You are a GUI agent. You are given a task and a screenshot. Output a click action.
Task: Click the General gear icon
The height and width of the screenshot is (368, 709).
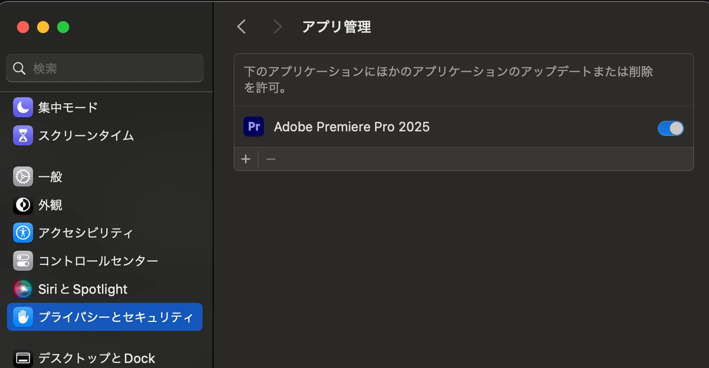click(23, 176)
